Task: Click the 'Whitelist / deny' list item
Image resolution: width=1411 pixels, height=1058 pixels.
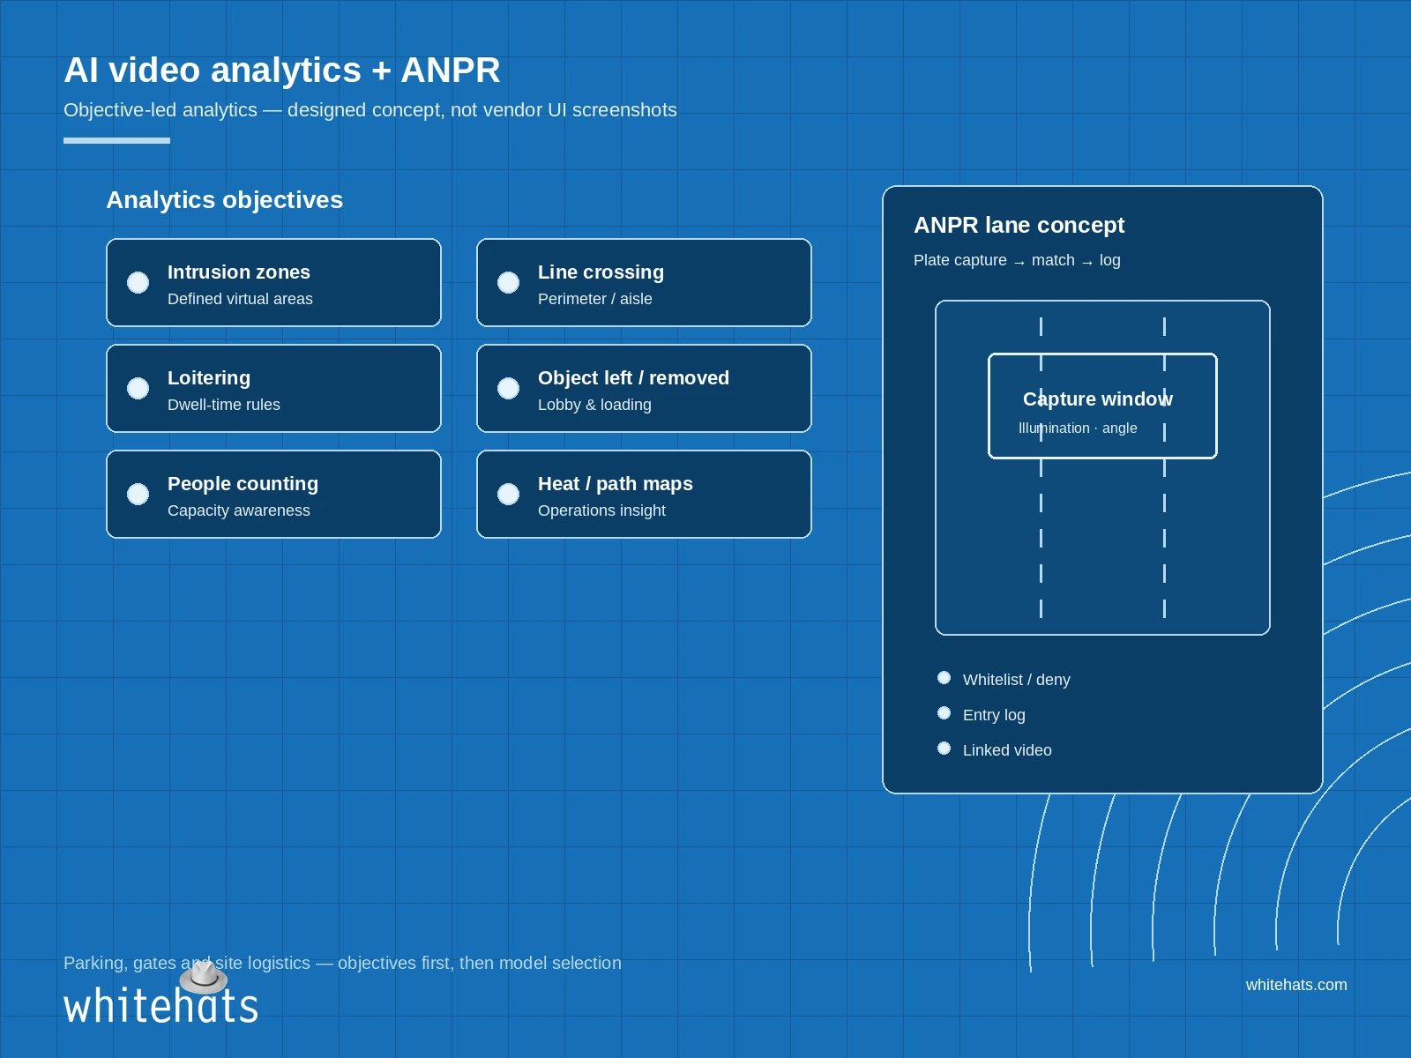Action: (1016, 680)
